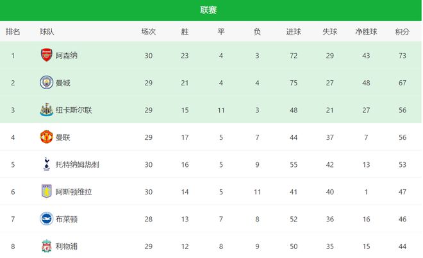Image resolution: width=423 pixels, height=258 pixels.
Task: Click the Arsenal club crest icon
Action: click(46, 55)
